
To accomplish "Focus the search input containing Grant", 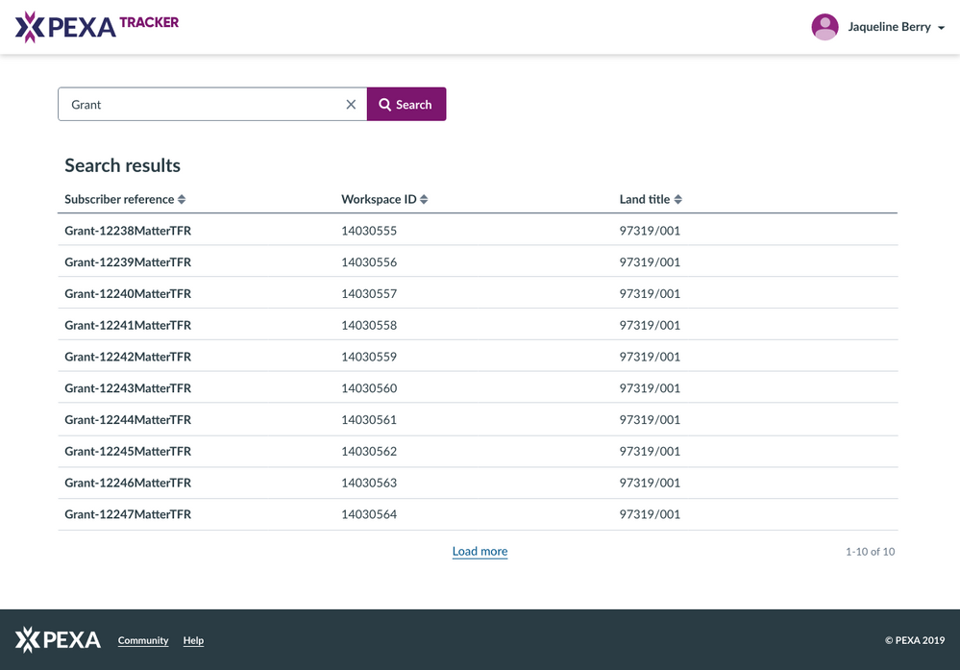I will click(x=202, y=105).
